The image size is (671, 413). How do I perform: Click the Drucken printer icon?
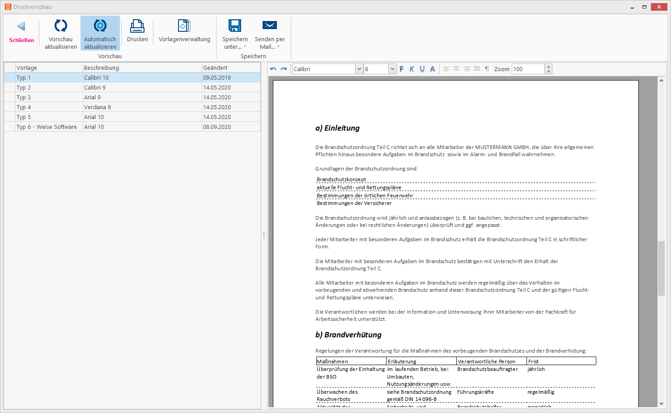pos(137,26)
